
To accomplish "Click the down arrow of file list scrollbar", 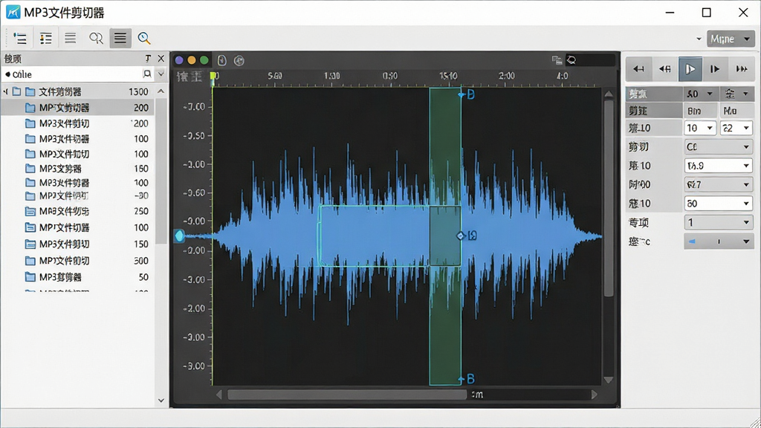I will coord(161,401).
